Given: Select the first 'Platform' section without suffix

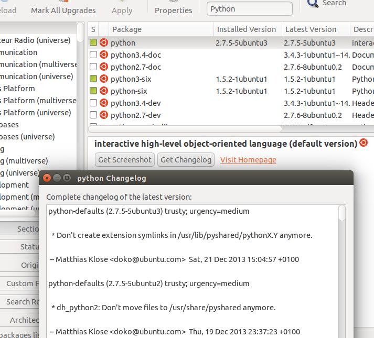Looking at the screenshot, I should pyautogui.click(x=17, y=89).
